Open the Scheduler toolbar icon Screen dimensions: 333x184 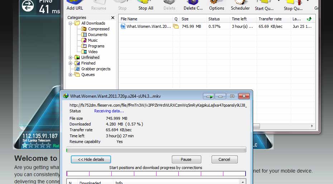pyautogui.click(x=240, y=5)
